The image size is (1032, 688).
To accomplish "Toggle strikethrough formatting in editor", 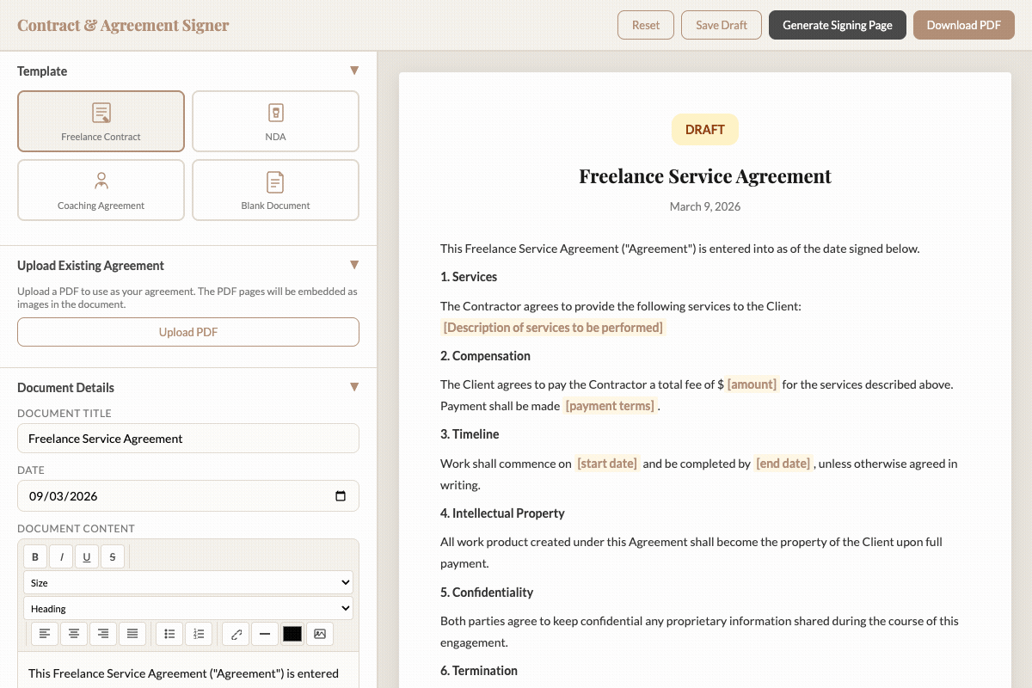I will click(113, 556).
